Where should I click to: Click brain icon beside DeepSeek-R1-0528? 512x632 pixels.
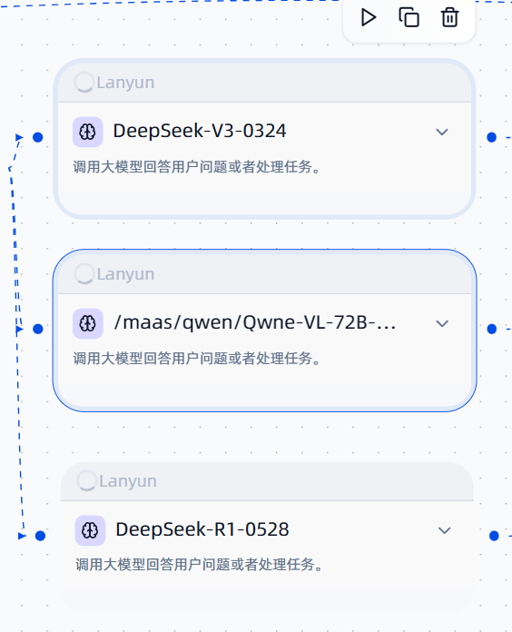90,530
